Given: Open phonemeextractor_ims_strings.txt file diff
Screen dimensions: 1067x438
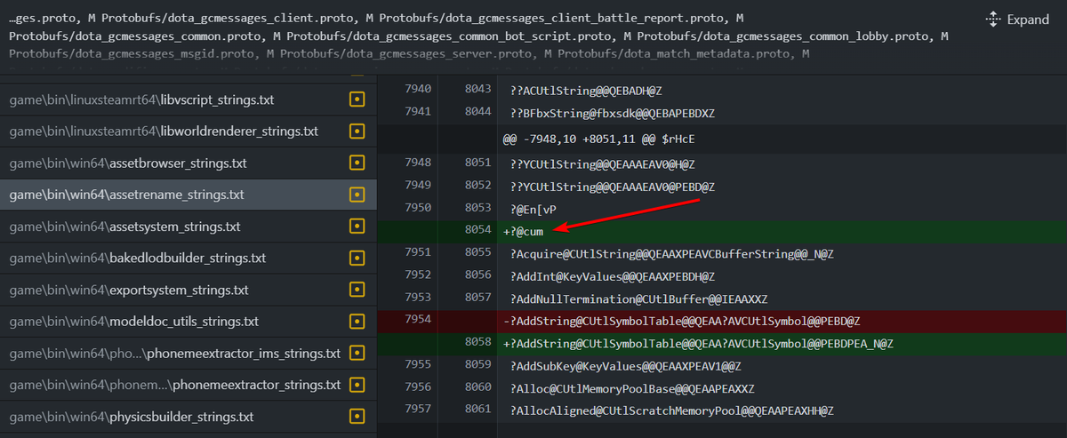Looking at the screenshot, I should 189,354.
